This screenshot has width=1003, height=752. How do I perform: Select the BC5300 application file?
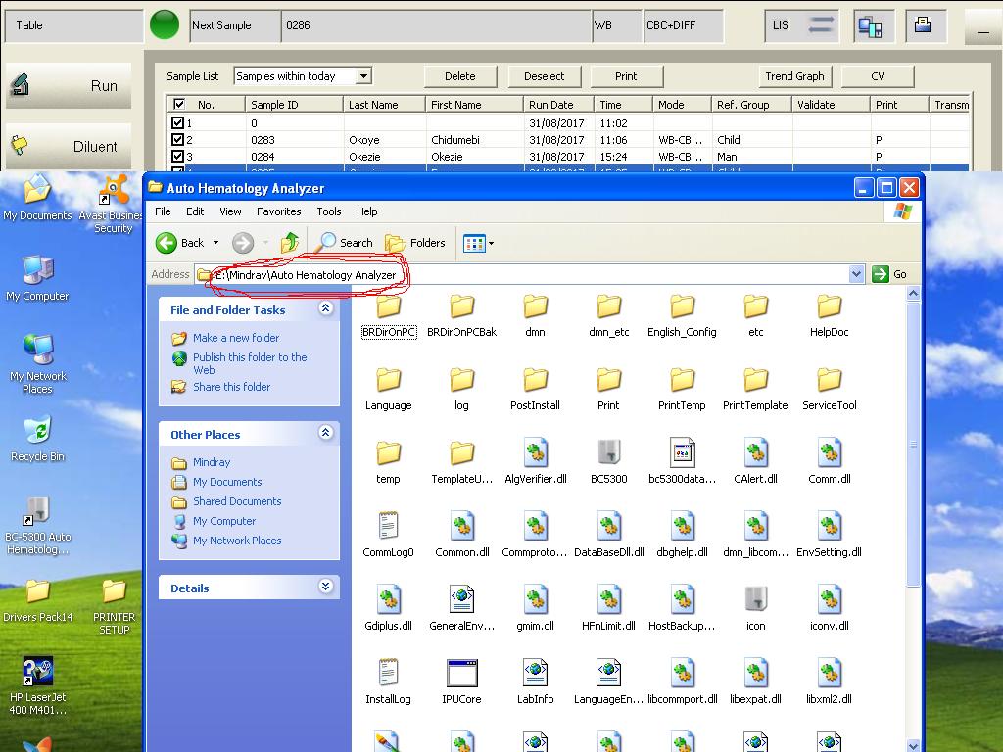[x=609, y=462]
